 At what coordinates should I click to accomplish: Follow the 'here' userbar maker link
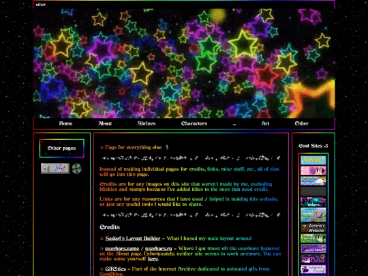click(153, 259)
